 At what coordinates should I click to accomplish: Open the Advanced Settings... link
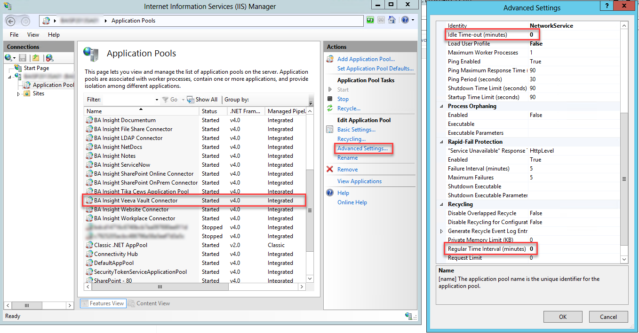(362, 148)
